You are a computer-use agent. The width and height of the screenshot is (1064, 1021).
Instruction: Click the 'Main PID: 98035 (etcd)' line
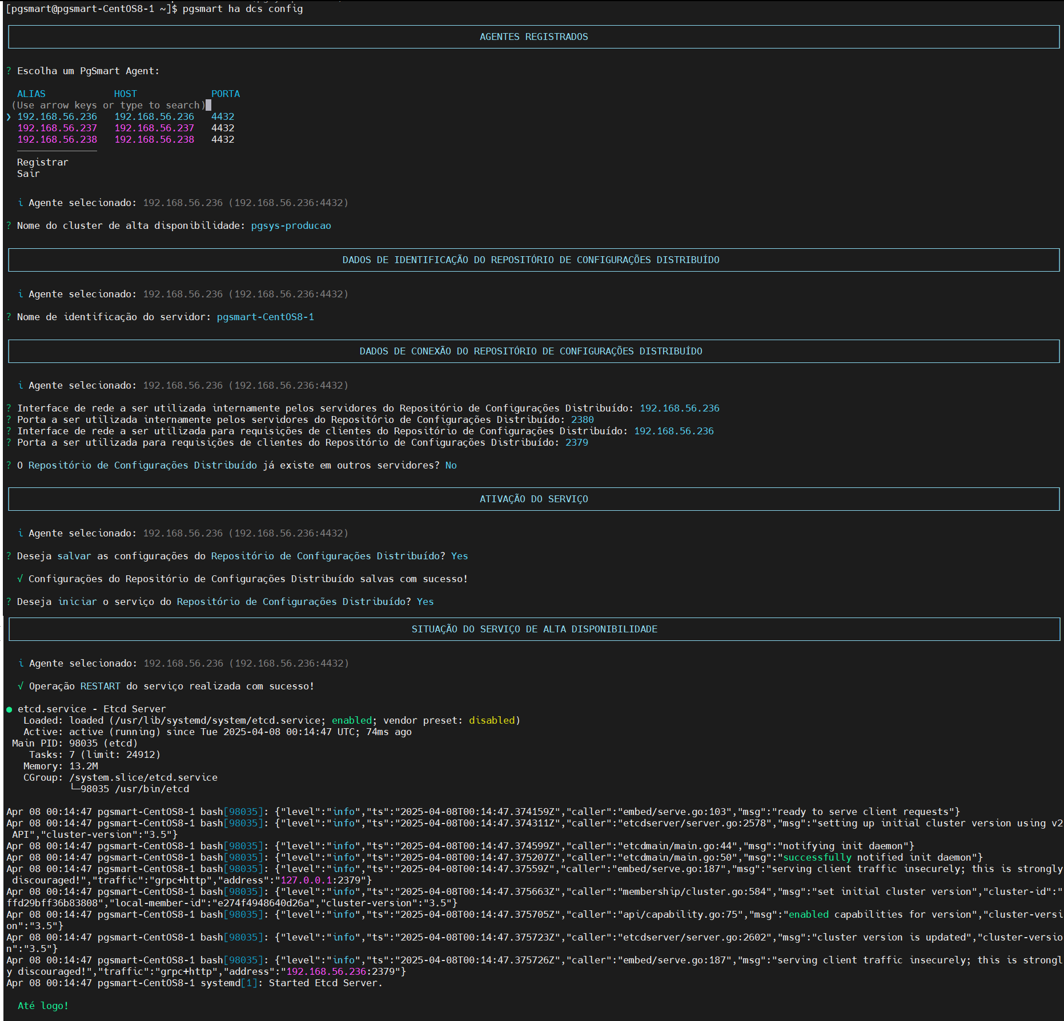pos(75,743)
